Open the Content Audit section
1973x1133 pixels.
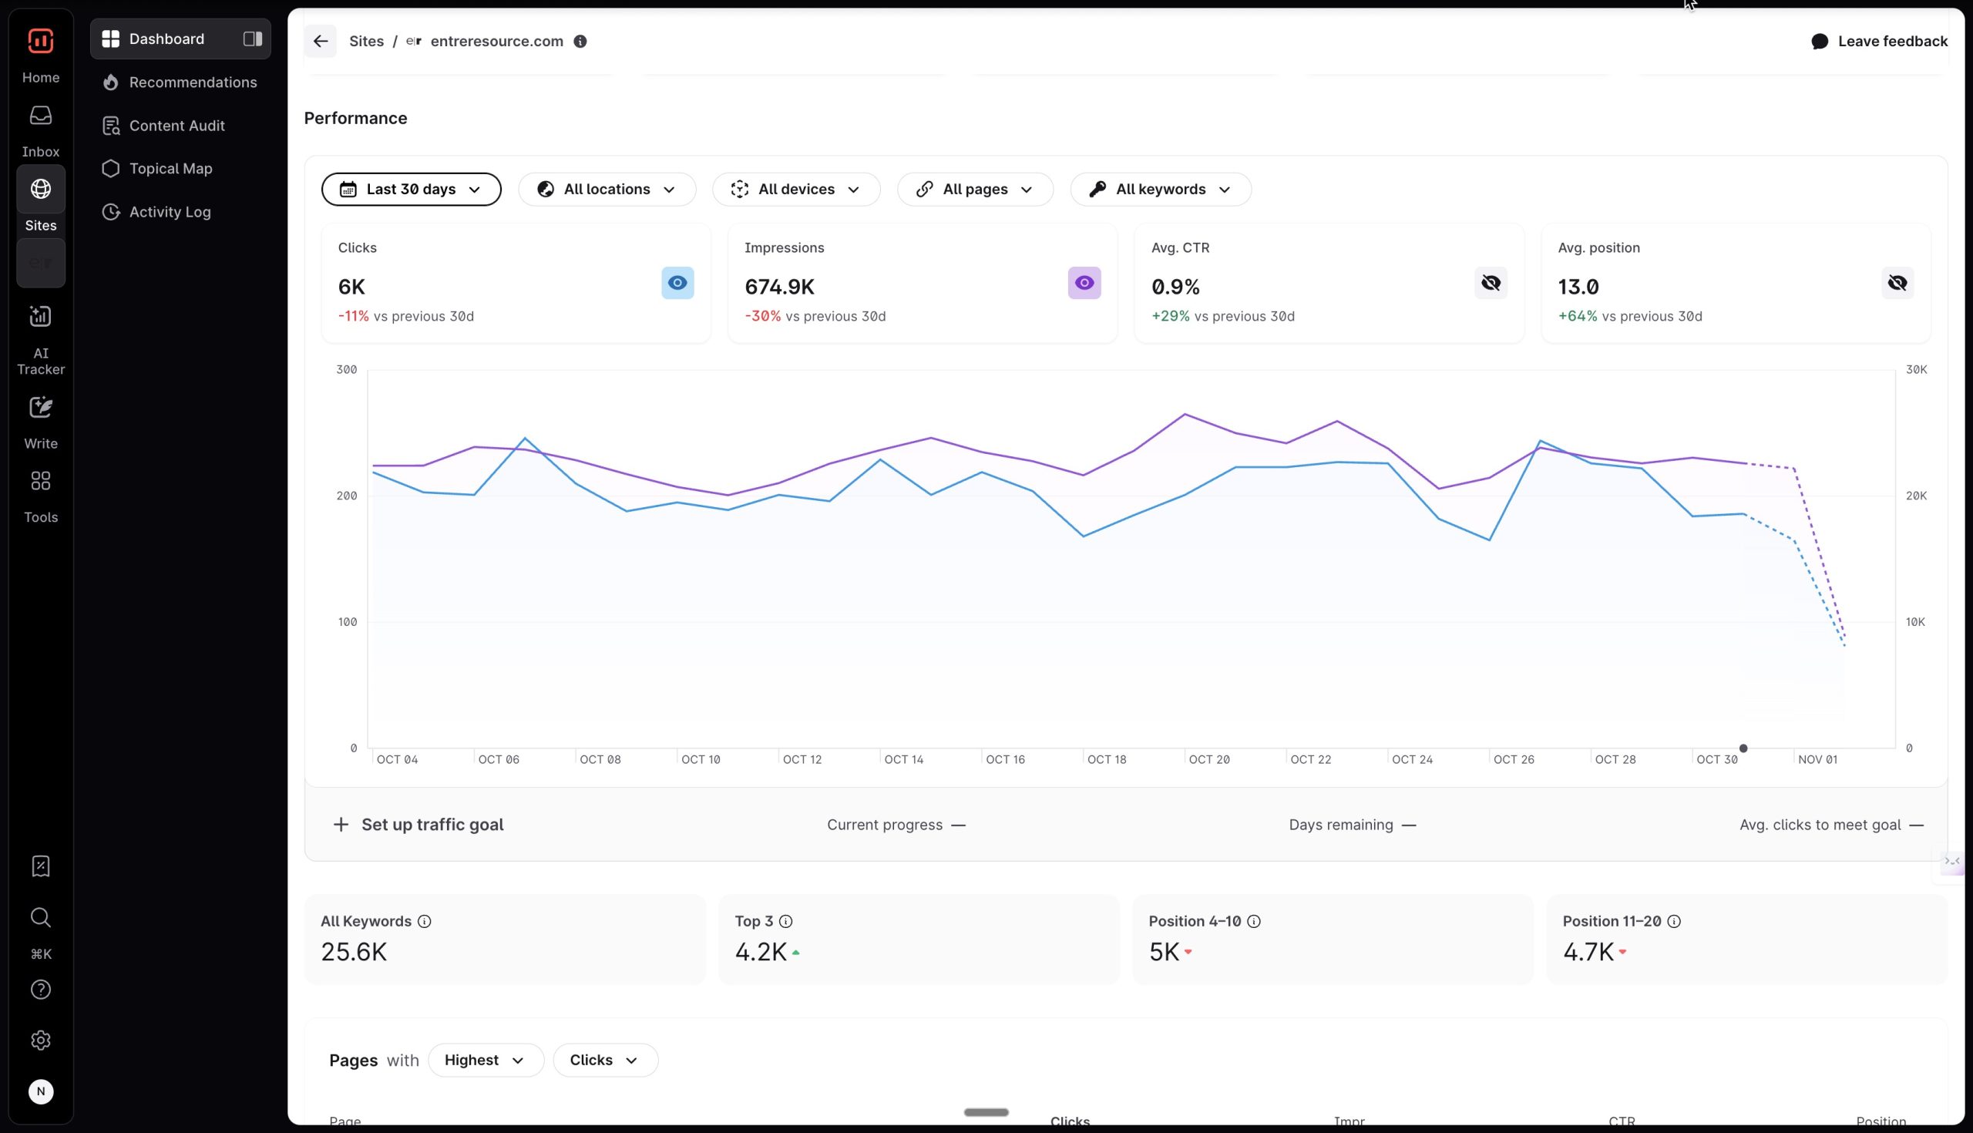click(x=176, y=126)
